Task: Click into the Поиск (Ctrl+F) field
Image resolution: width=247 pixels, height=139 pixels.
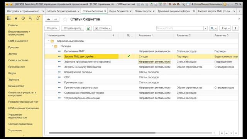Action: pyautogui.click(x=180, y=28)
